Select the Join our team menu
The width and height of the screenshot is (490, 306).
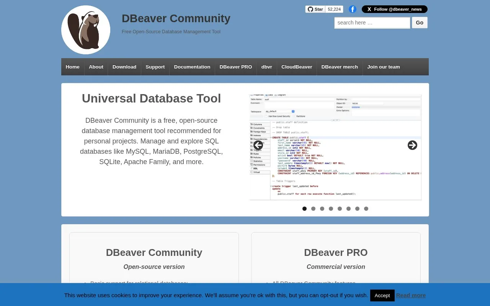pyautogui.click(x=384, y=67)
